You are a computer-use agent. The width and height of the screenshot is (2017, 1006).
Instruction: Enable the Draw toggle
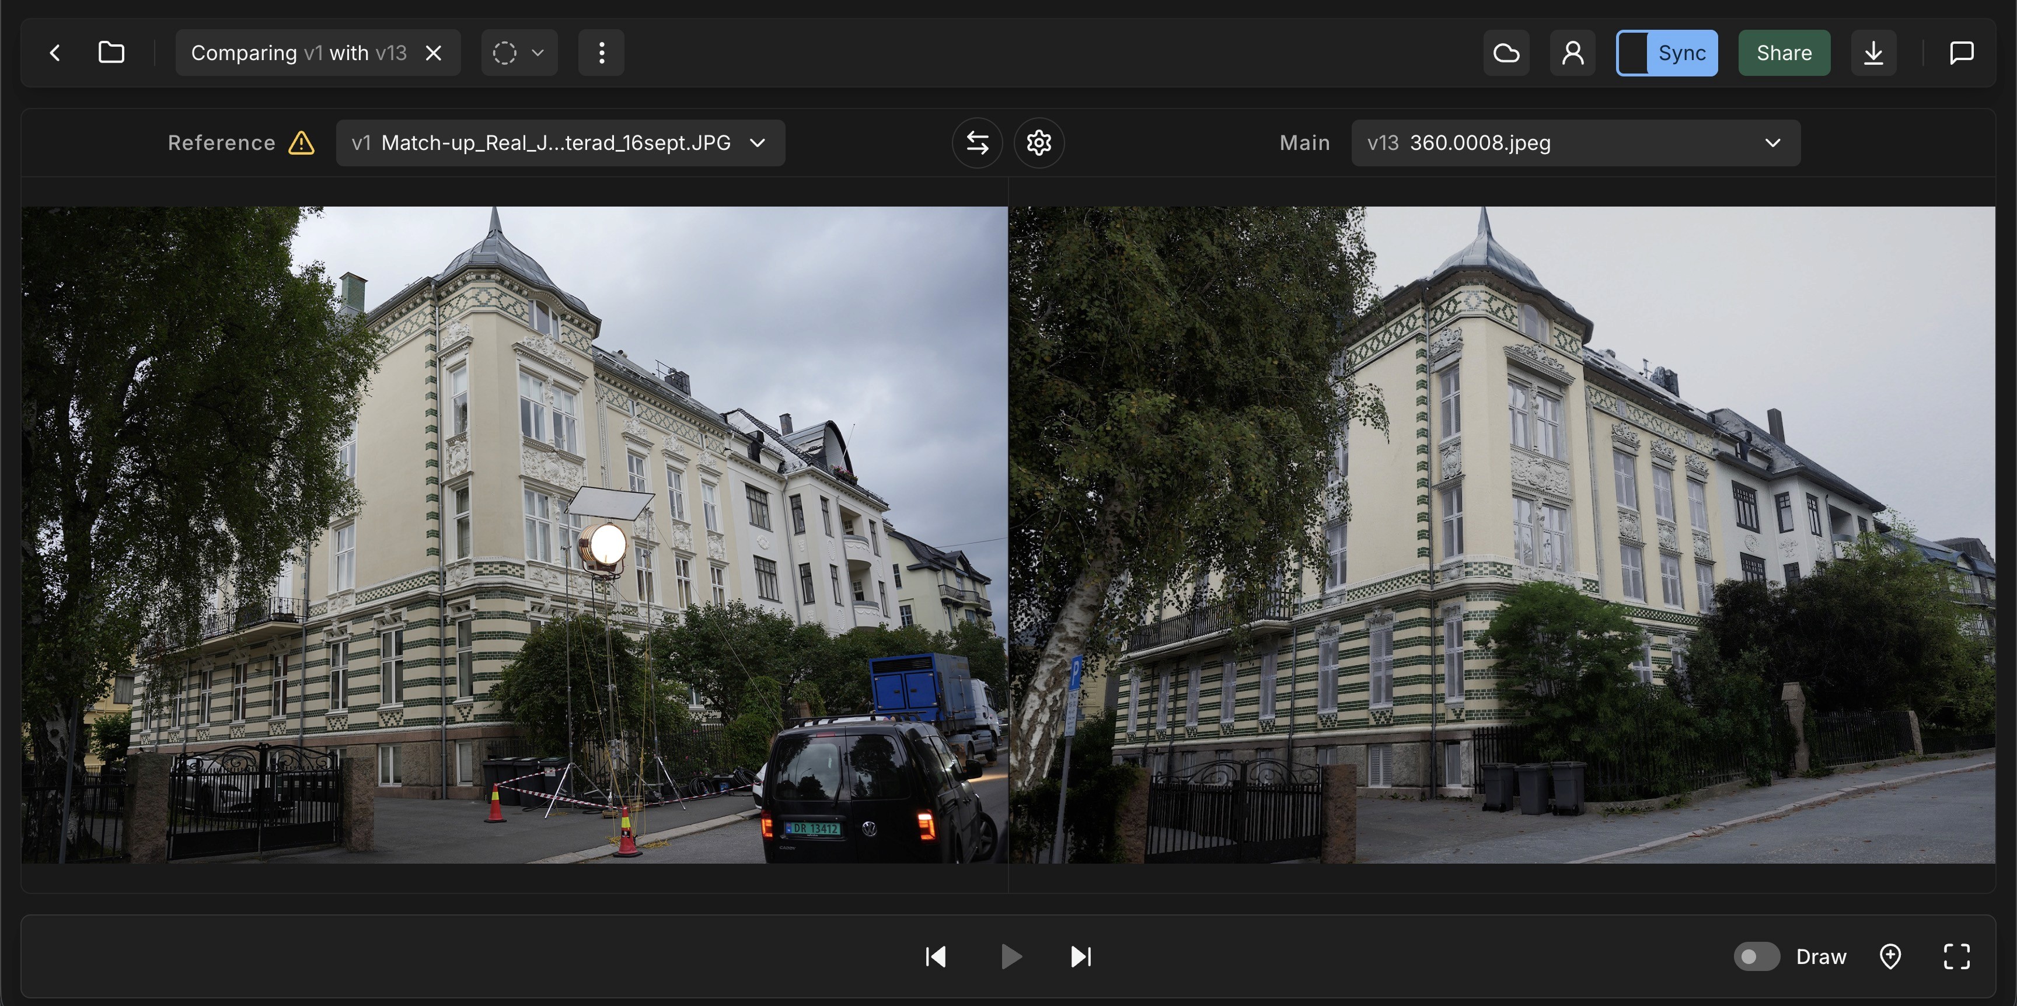(1756, 956)
